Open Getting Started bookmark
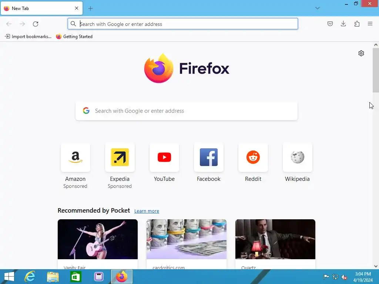 pyautogui.click(x=74, y=37)
